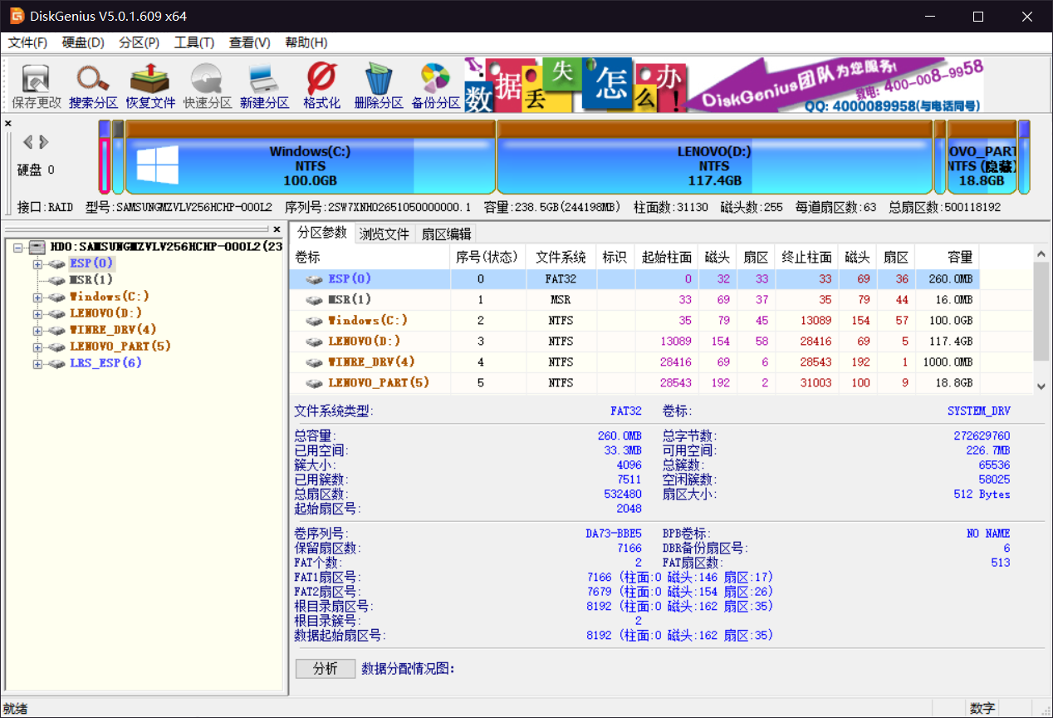Click the drive icon of LENOVO(D:) table row
Viewport: 1053px width, 718px height.
click(315, 342)
